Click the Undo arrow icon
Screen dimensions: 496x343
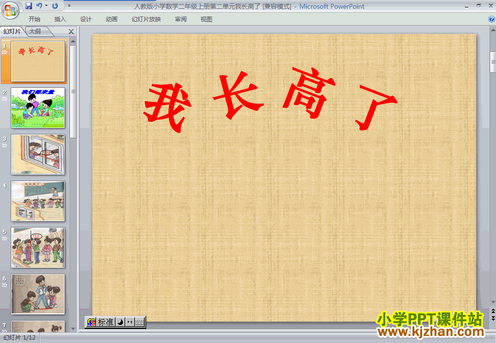[39, 6]
